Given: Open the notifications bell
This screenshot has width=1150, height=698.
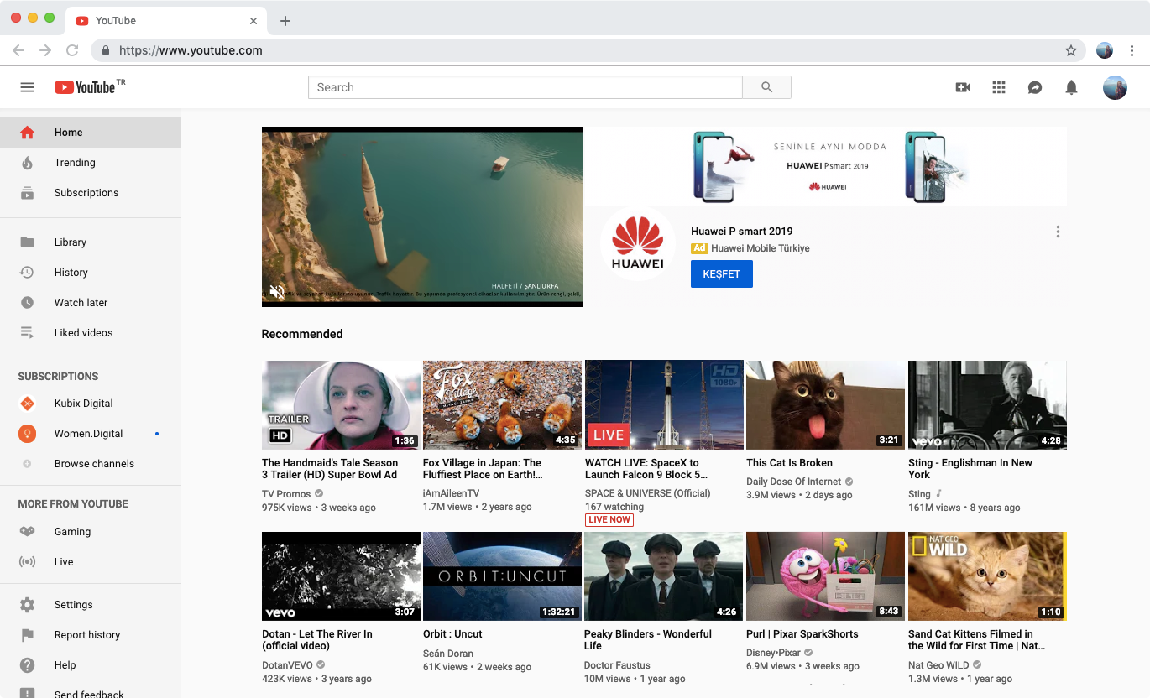Looking at the screenshot, I should coord(1071,87).
